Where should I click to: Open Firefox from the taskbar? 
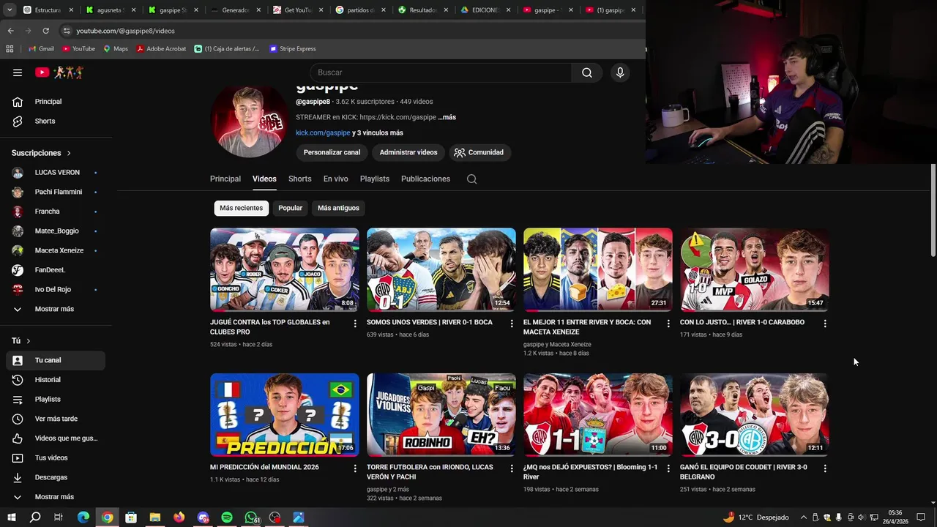click(x=179, y=517)
